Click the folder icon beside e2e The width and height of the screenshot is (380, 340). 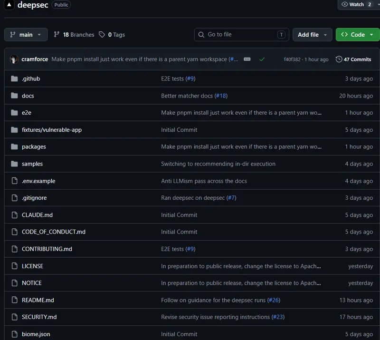tap(14, 113)
